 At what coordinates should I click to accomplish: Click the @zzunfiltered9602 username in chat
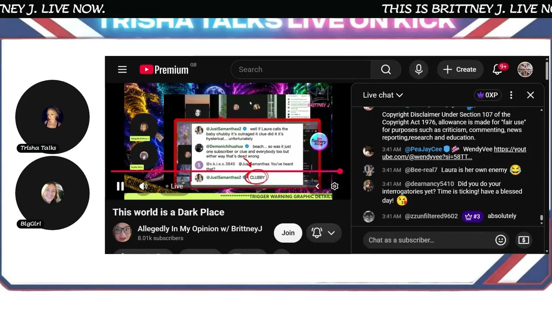(431, 216)
